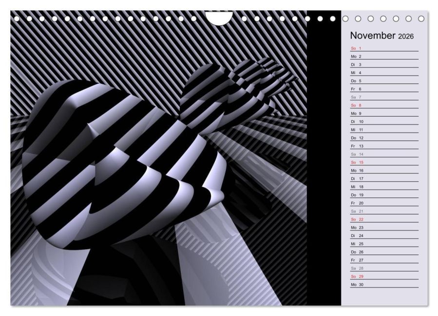Image resolution: width=438 pixels, height=316 pixels.
Task: Select the Fr 6 date row
Action: pos(384,89)
